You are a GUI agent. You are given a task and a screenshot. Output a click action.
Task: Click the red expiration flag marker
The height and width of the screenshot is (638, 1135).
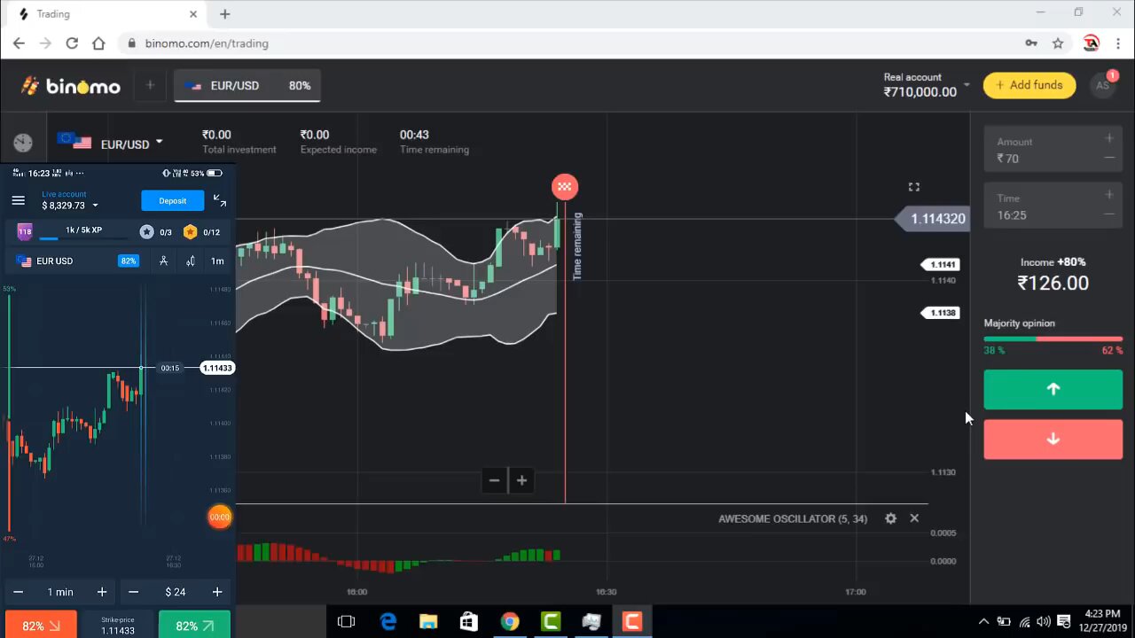click(565, 187)
